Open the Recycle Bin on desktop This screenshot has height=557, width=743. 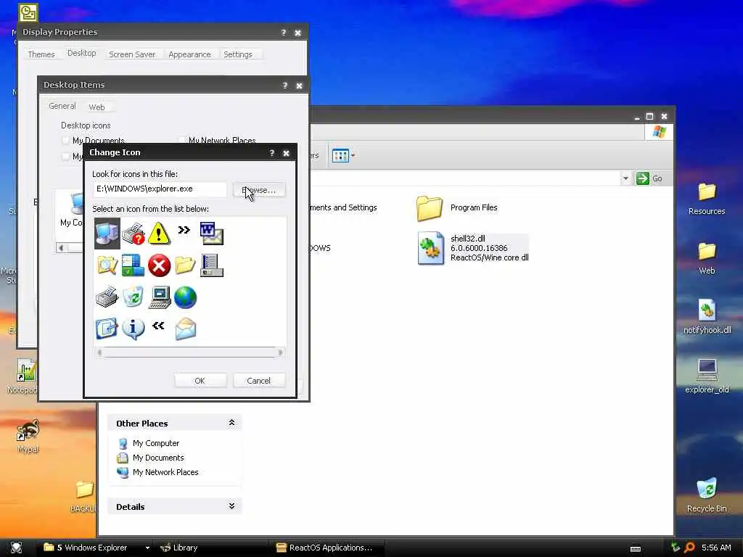[707, 495]
